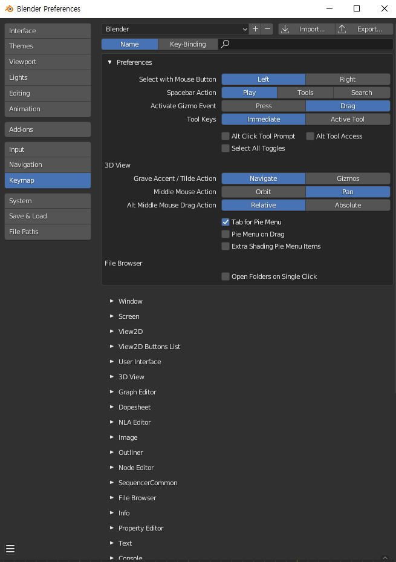
Task: Enable Open Folders on Single Click
Action: (226, 276)
